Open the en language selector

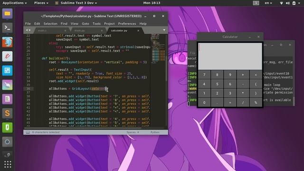[268, 3]
